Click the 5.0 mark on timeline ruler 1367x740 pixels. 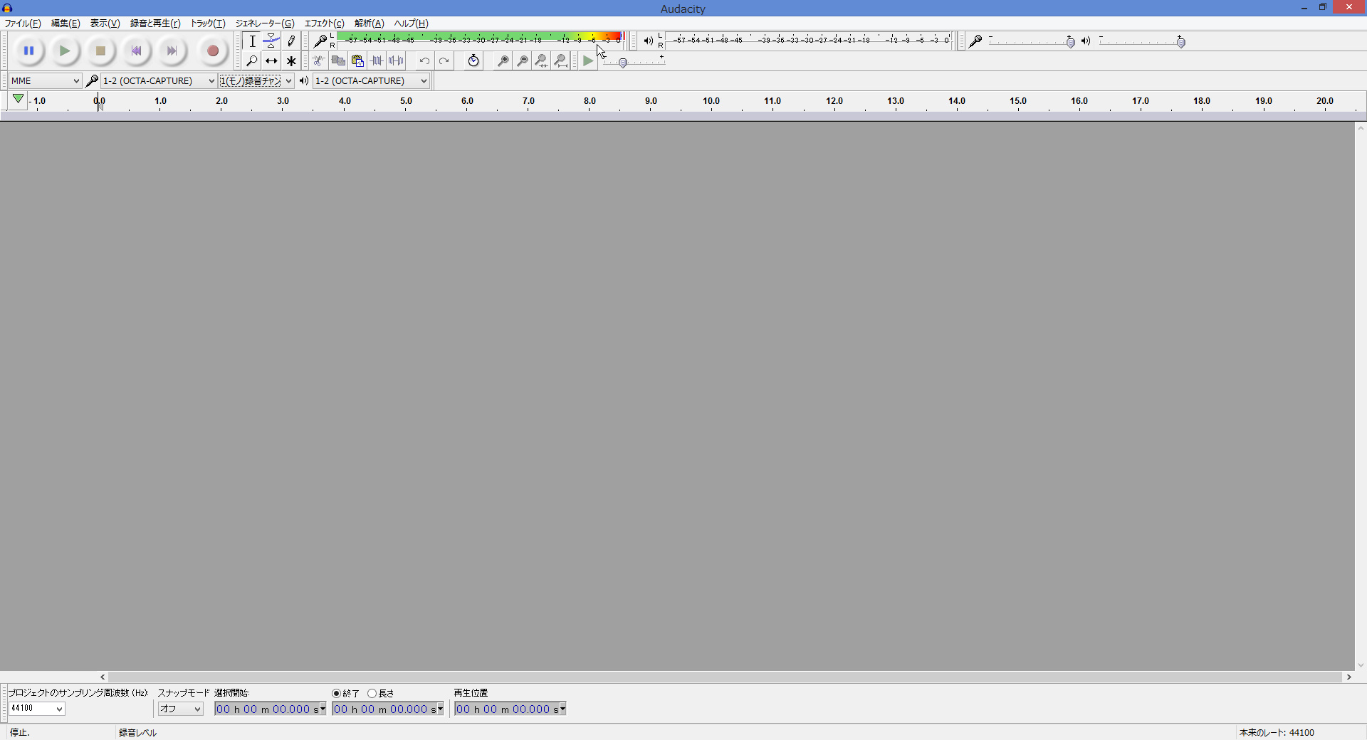pos(406,102)
